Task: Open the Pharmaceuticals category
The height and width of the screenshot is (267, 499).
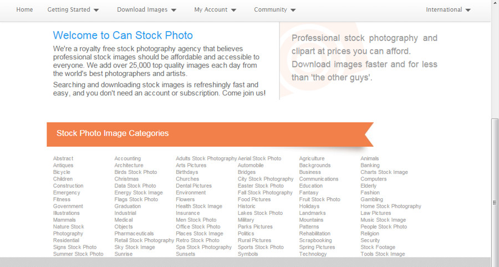Action: pos(134,233)
